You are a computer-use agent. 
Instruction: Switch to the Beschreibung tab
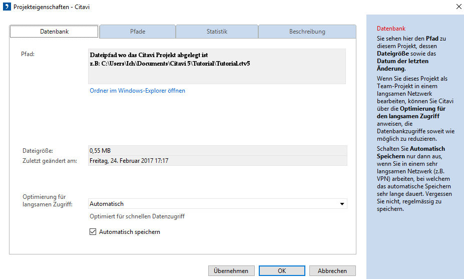[x=307, y=32]
